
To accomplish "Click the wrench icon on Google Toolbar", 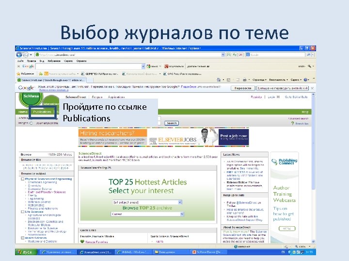I will pos(309,66).
